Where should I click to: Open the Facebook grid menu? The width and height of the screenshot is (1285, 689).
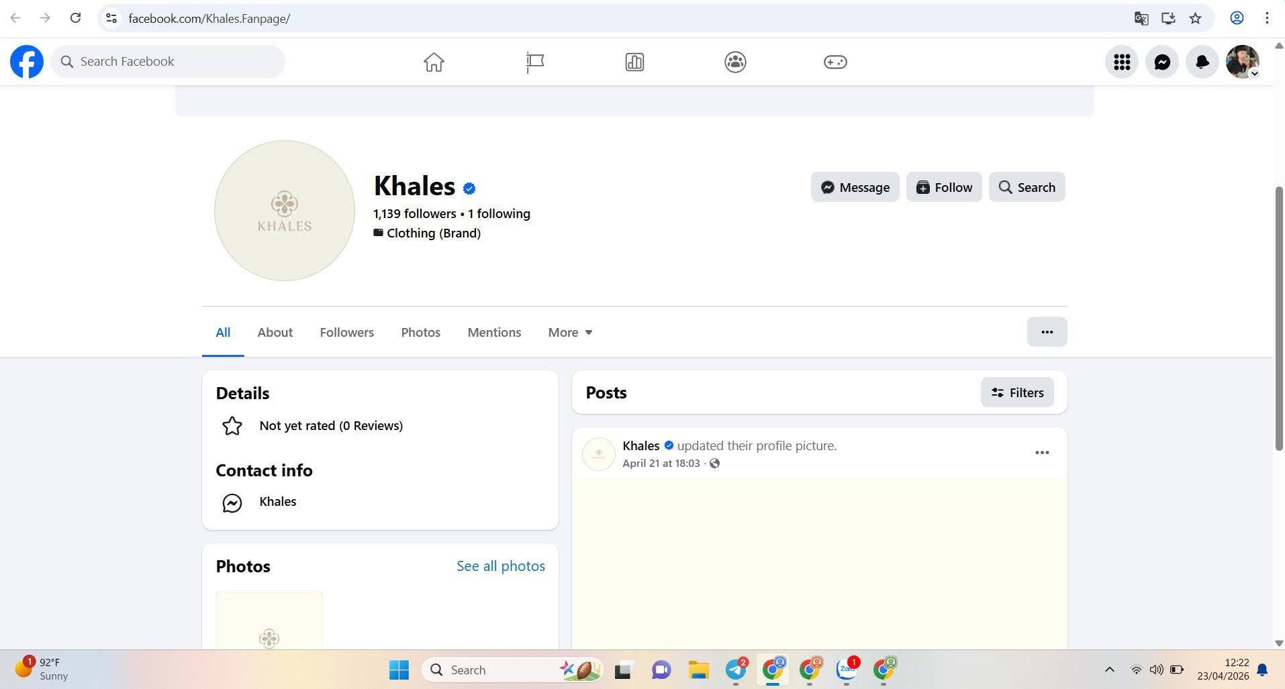[1122, 62]
